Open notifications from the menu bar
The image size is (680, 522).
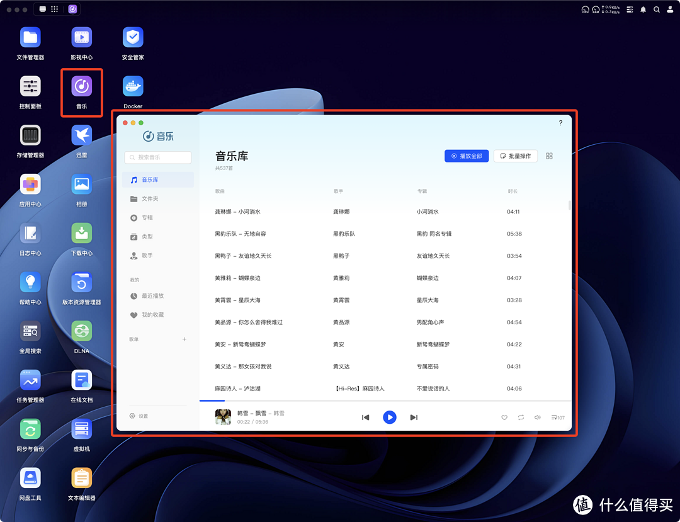(643, 9)
